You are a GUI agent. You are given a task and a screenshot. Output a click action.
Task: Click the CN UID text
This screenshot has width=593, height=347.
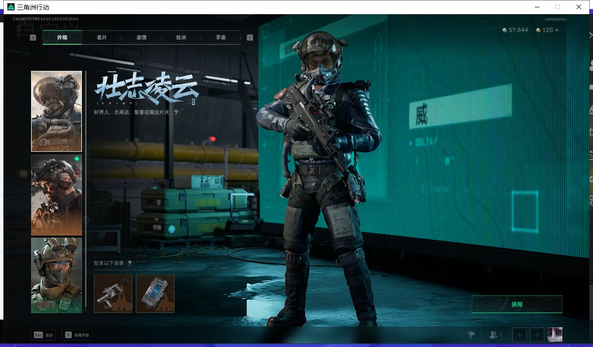[46, 19]
